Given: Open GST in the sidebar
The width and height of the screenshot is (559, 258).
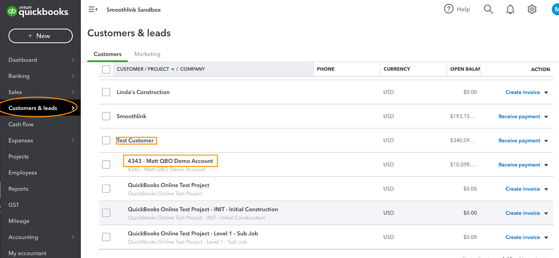Looking at the screenshot, I should 14,205.
